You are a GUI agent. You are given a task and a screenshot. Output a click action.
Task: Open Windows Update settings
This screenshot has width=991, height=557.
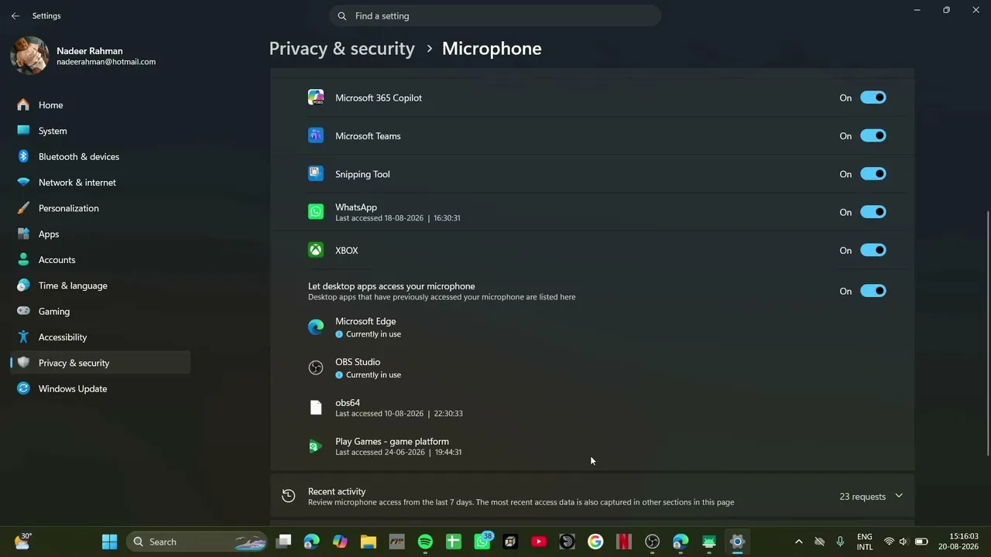pyautogui.click(x=100, y=388)
